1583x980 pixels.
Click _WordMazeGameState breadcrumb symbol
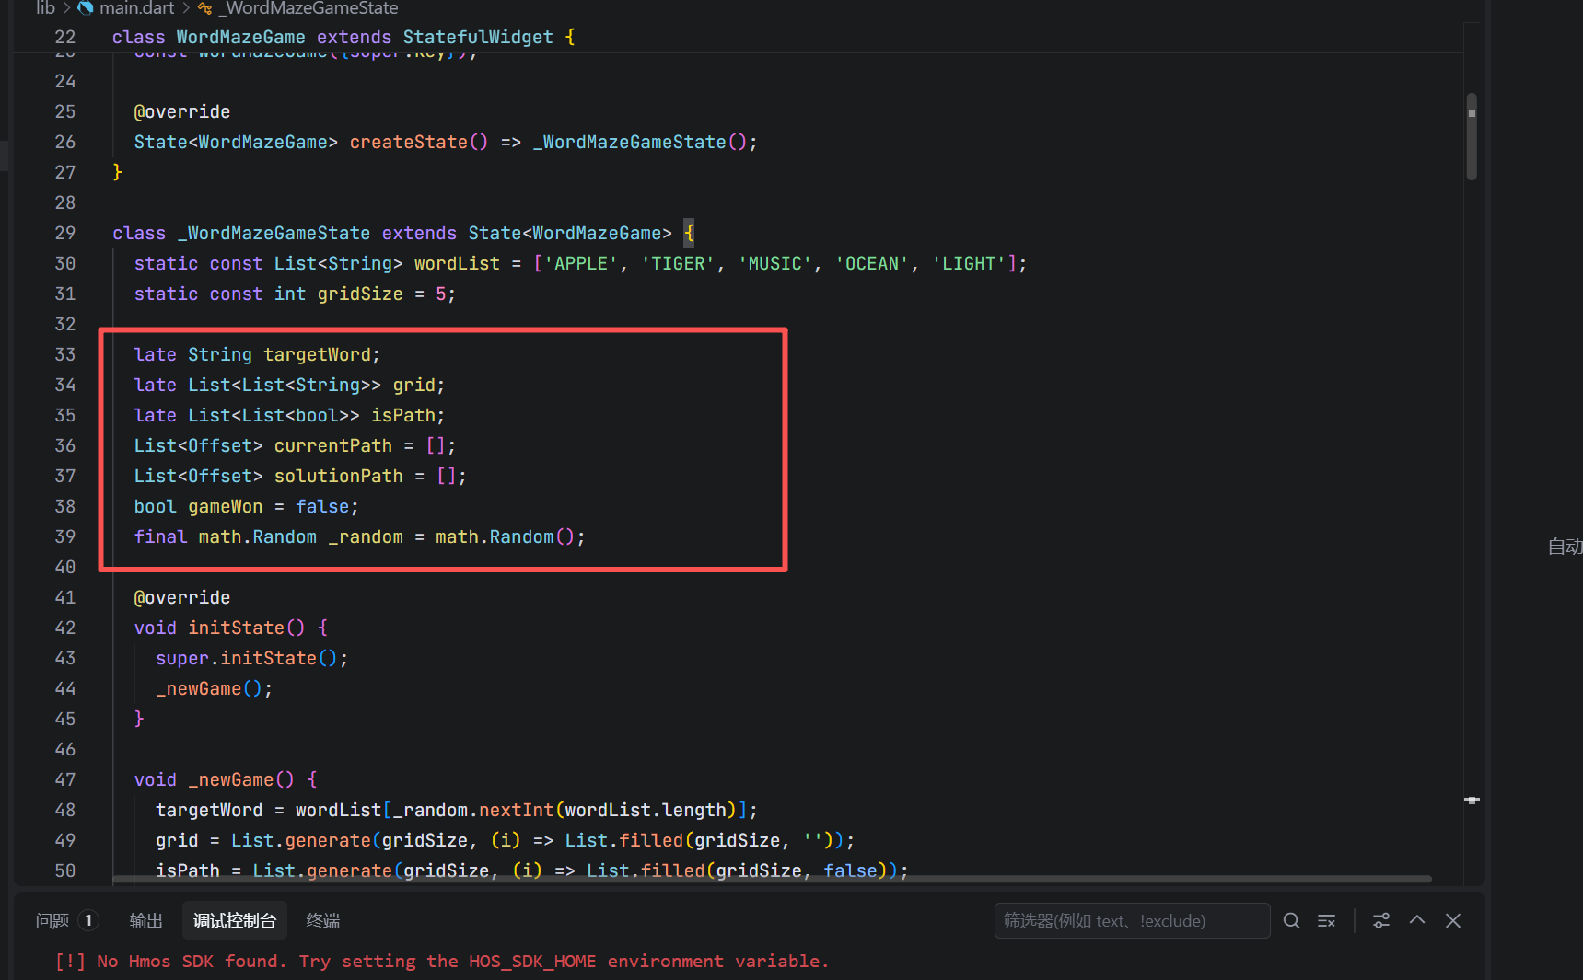point(308,8)
